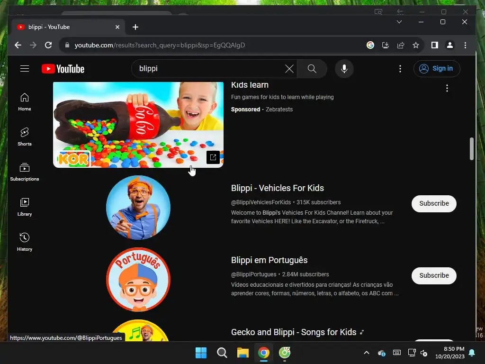This screenshot has height=364, width=485.
Task: Click Blippi Vehicles For Kids avatar
Action: [x=138, y=208]
